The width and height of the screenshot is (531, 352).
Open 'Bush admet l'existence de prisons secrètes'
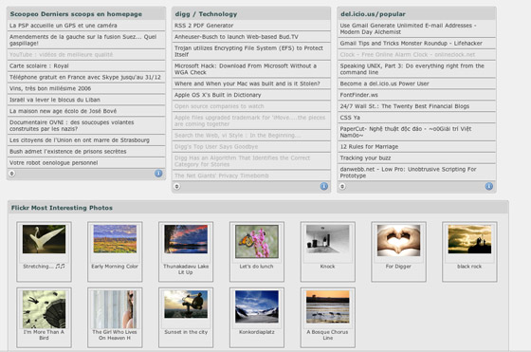coord(67,152)
